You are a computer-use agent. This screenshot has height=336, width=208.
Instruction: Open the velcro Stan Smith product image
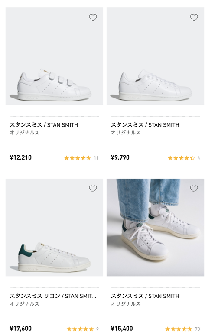(x=54, y=56)
